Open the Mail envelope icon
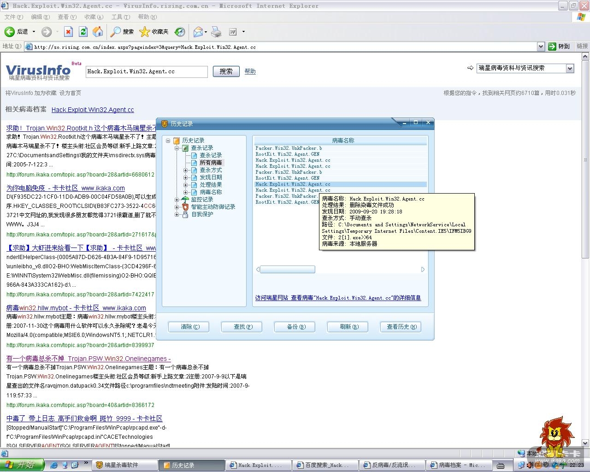The height and width of the screenshot is (472, 590). click(198, 32)
